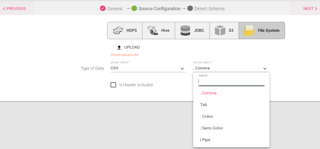Click the File System folder icon
This screenshot has height=149, width=320.
coord(249,31)
